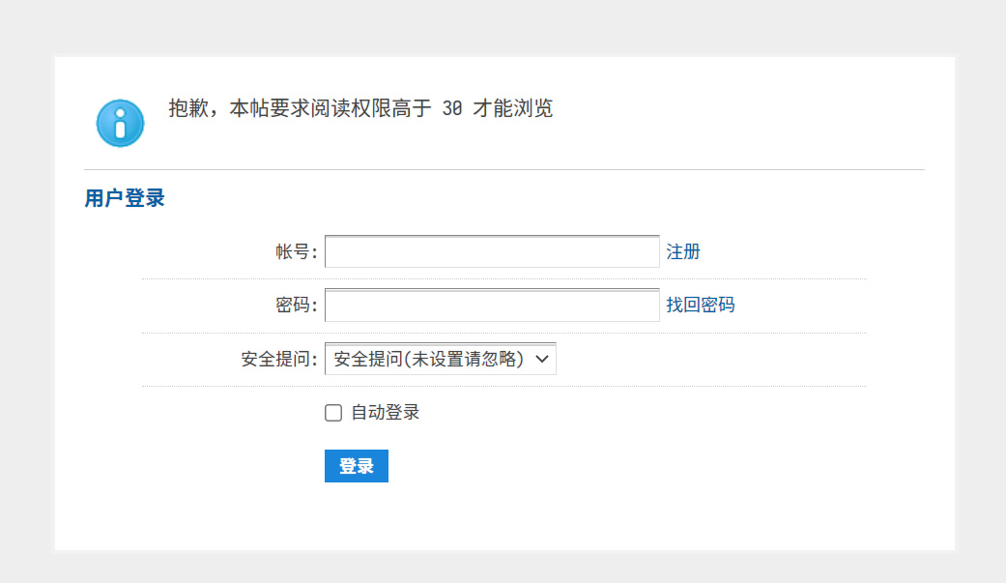The width and height of the screenshot is (1006, 583).
Task: Click the chevron arrow on the security question select
Action: coord(541,360)
